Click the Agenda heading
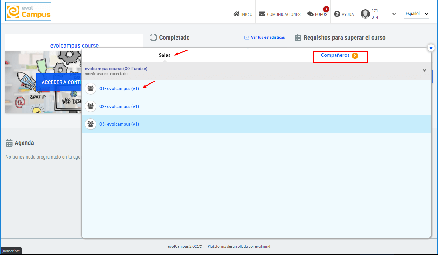Image resolution: width=438 pixels, height=255 pixels. click(24, 143)
